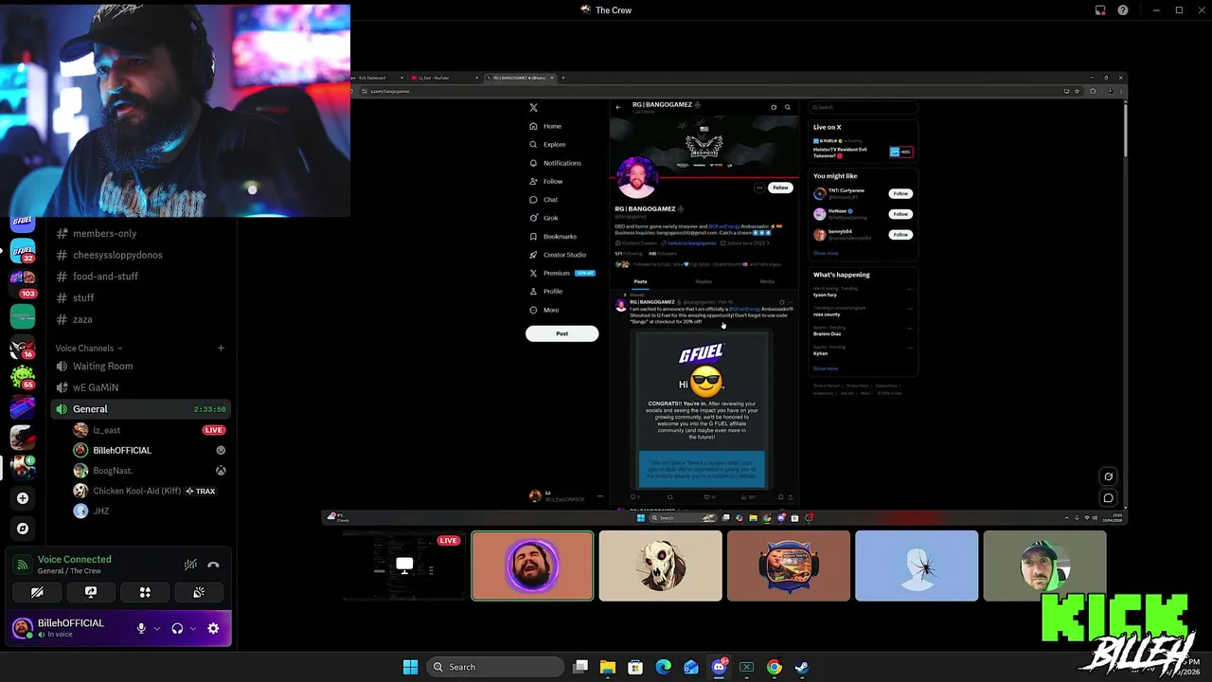
Task: Start an activity button
Action: (145, 592)
